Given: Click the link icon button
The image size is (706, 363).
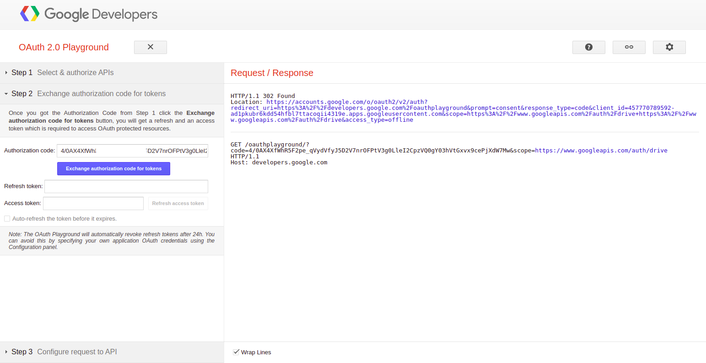Looking at the screenshot, I should click(x=629, y=47).
